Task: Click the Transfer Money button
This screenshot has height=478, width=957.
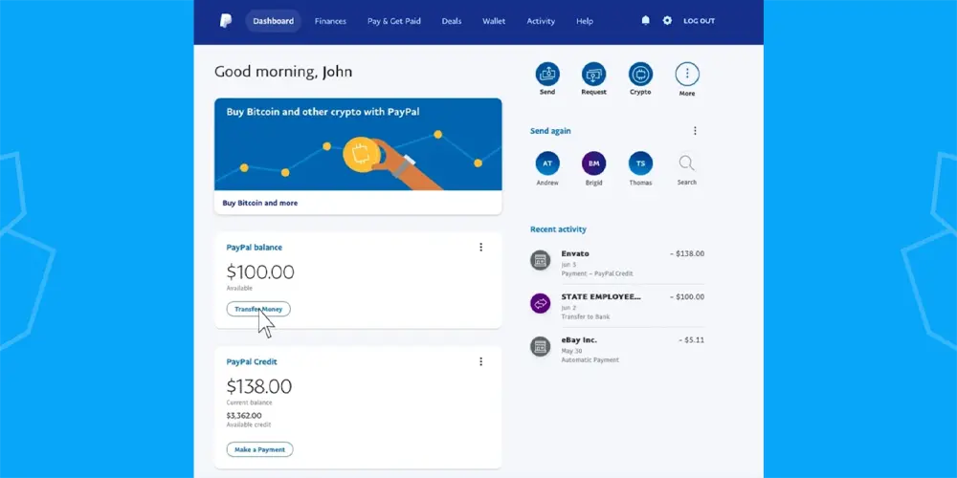Action: (x=258, y=309)
